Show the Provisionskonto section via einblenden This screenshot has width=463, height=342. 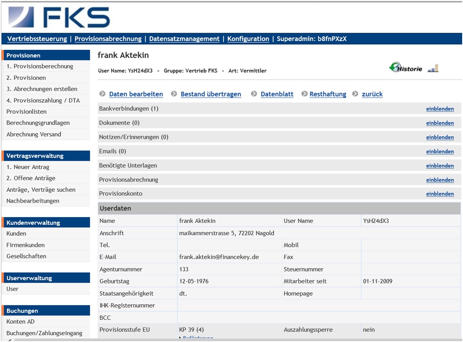tap(440, 193)
